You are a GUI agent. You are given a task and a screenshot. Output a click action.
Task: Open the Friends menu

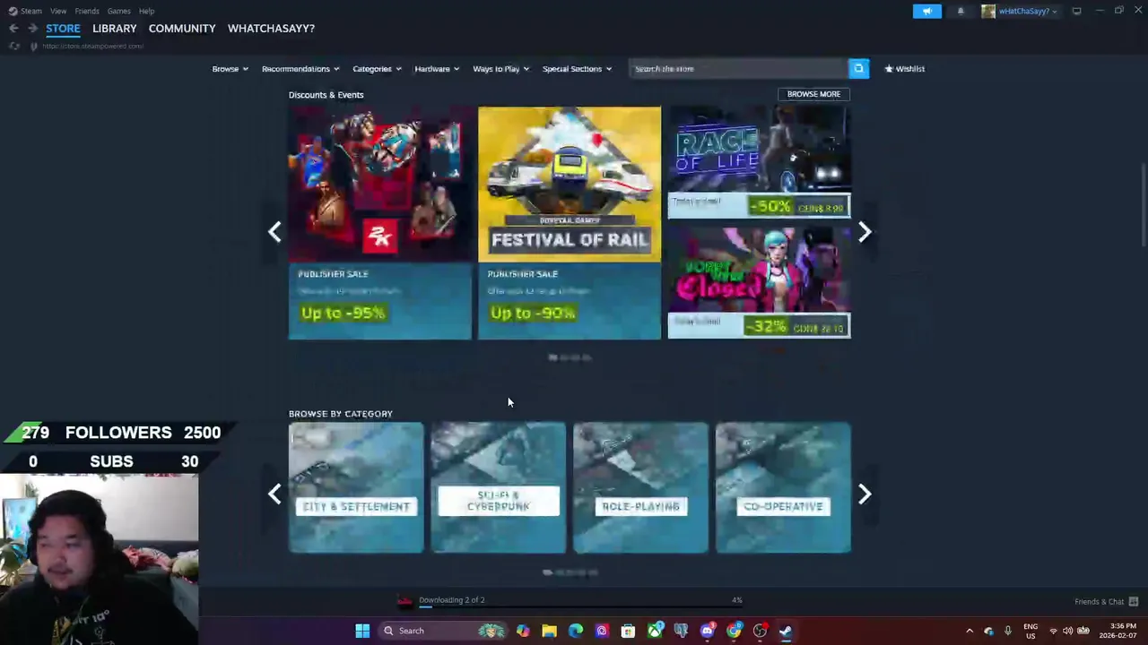pyautogui.click(x=87, y=11)
